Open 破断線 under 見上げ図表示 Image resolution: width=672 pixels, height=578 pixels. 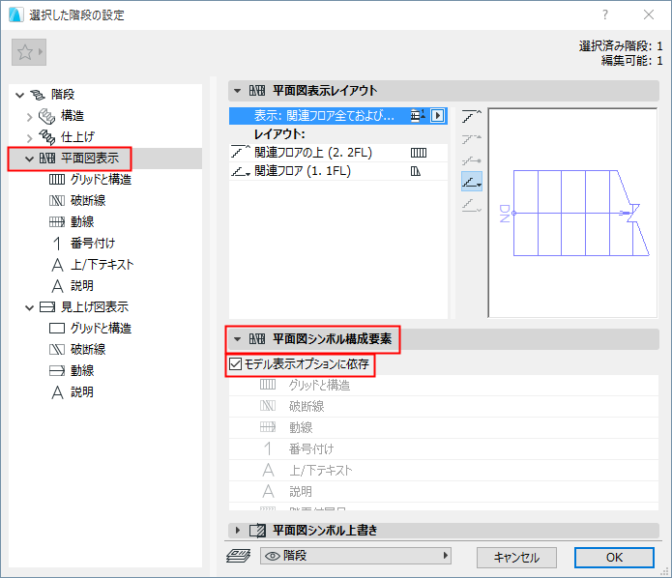pos(88,349)
